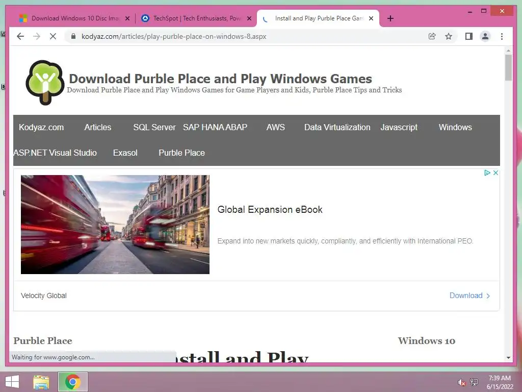Viewport: 522px width, 392px height.
Task: Open Chrome side panel
Action: [469, 36]
